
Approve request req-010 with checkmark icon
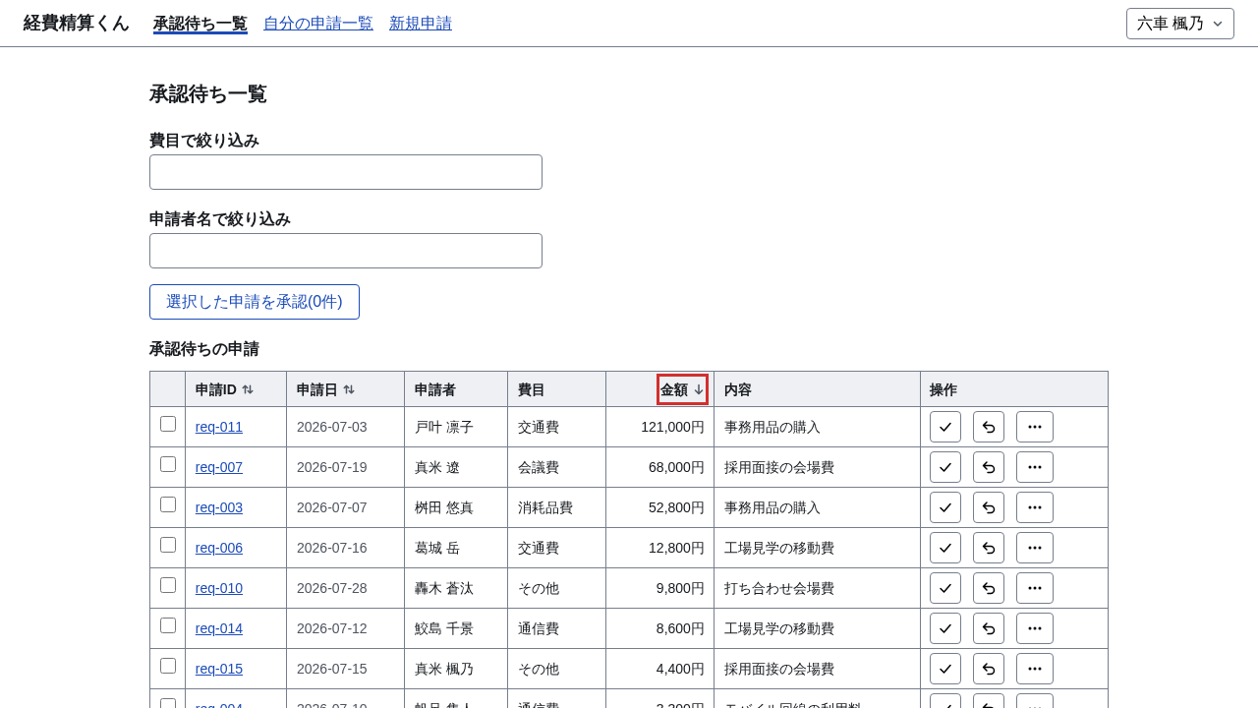tap(945, 588)
